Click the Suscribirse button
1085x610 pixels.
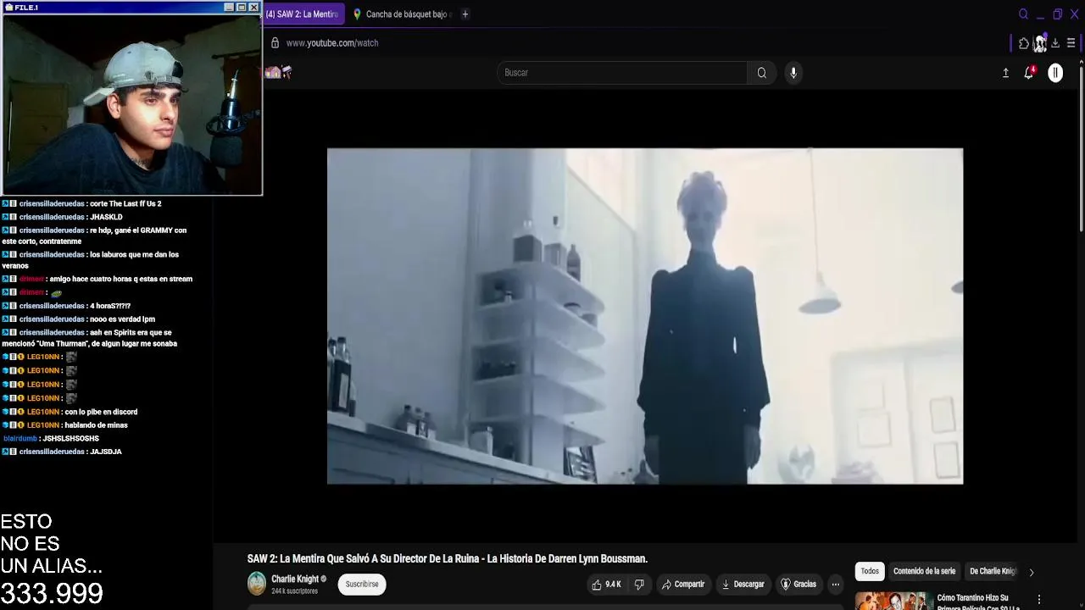coord(362,584)
